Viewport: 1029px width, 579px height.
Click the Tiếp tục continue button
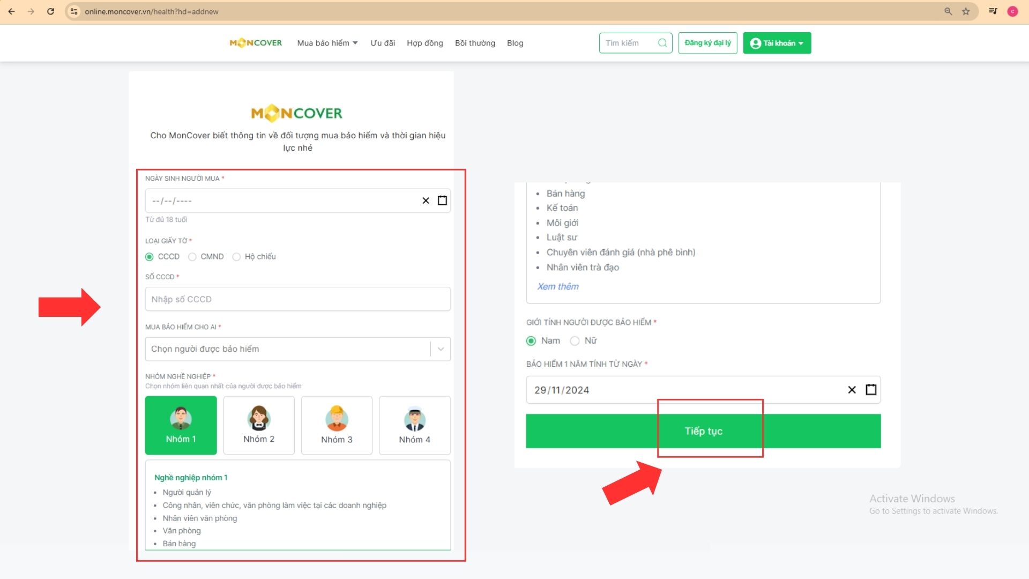[x=703, y=430]
